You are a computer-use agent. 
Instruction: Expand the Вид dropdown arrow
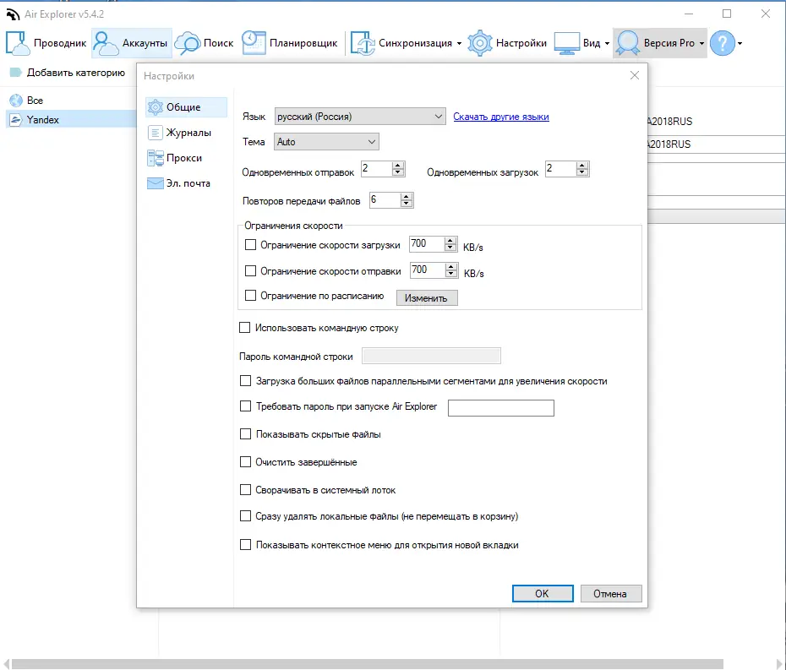coord(607,44)
